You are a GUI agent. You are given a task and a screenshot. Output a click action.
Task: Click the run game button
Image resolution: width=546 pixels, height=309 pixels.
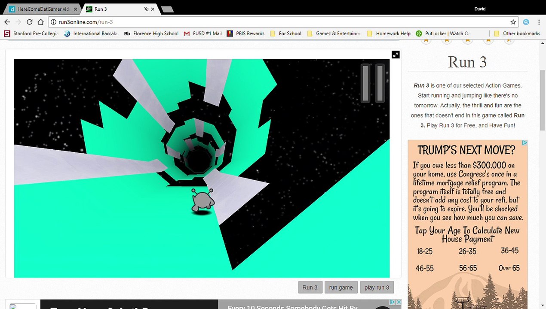click(x=341, y=288)
